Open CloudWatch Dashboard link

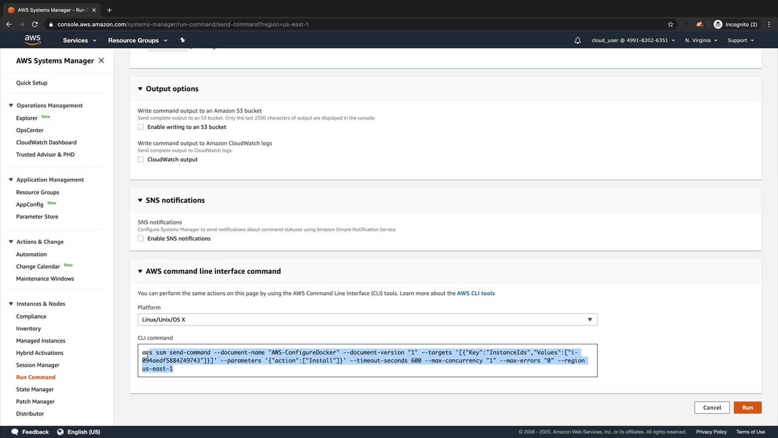click(46, 142)
